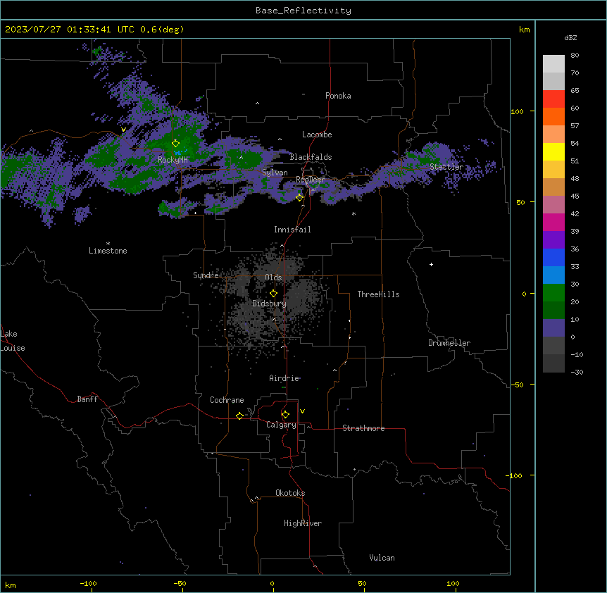Select the blue 33–36 dBZ legend swatch
Screen dimensions: 607x593
point(553,257)
